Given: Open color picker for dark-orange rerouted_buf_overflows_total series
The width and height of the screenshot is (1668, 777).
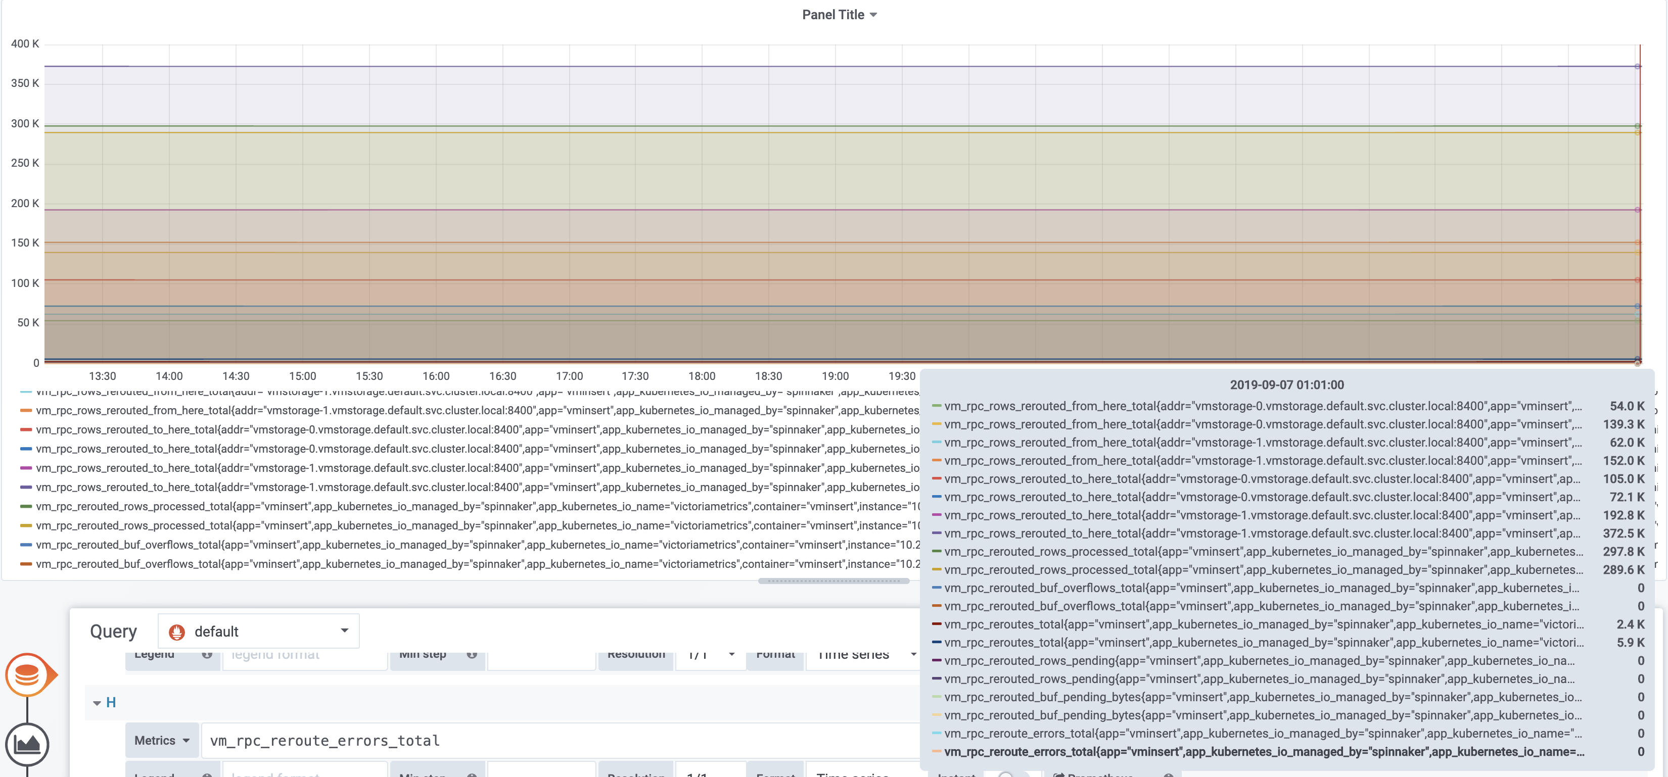Looking at the screenshot, I should pyautogui.click(x=26, y=563).
